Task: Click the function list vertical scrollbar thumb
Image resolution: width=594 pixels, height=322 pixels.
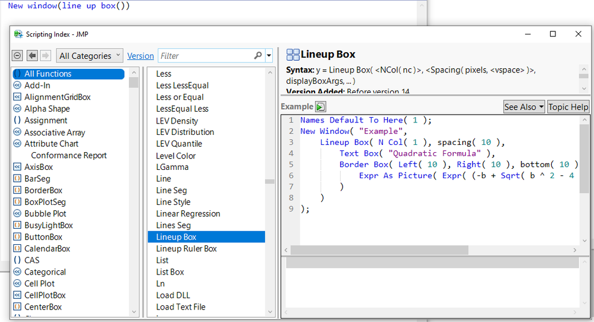Action: pos(269,182)
